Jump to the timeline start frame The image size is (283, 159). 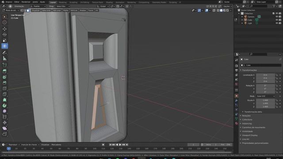pos(110,145)
